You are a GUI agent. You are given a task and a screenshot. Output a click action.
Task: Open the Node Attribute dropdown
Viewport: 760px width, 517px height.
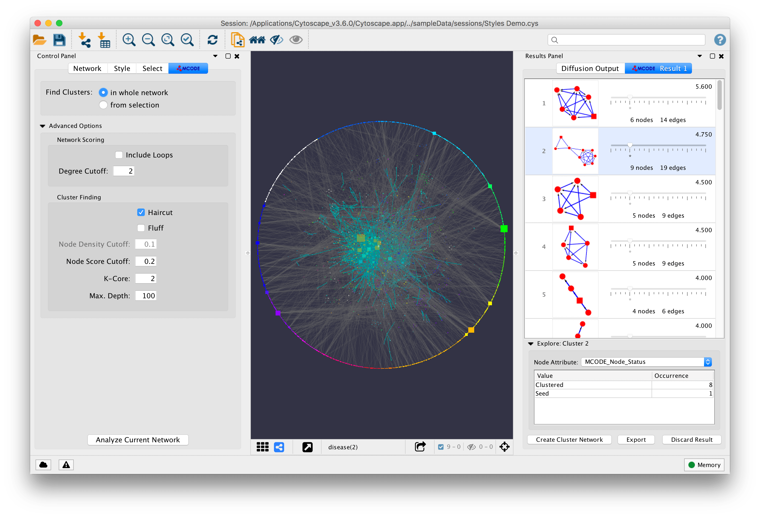646,362
